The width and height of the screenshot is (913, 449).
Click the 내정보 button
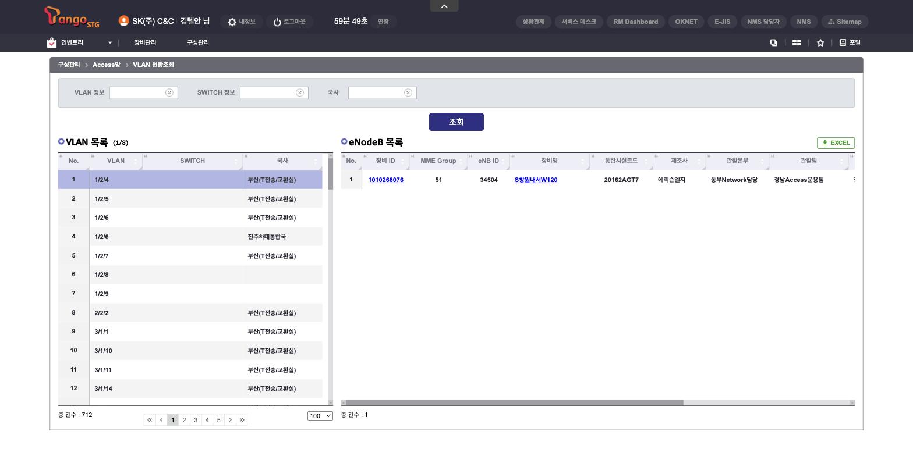tap(242, 22)
